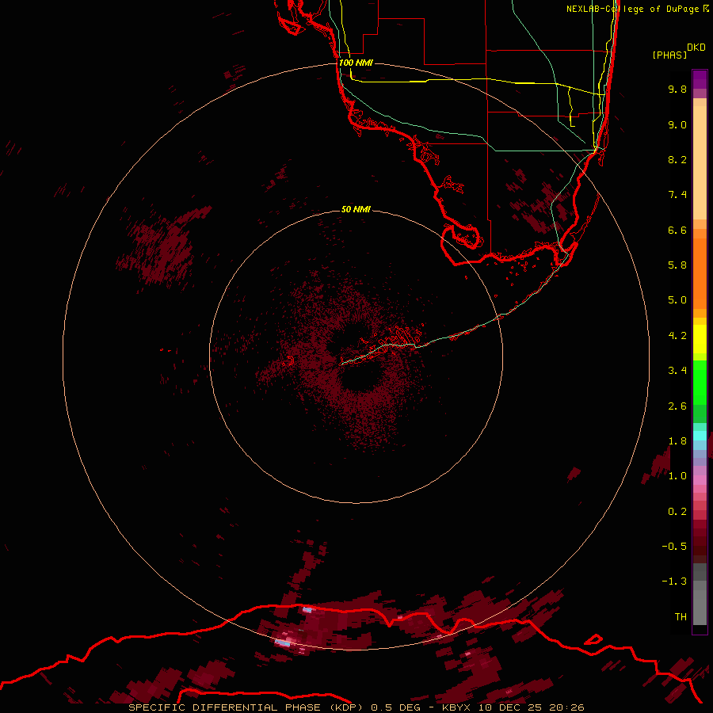Click the Specific Differential Phase (KDP) caption
Viewport: 713px width, 713px height.
point(246,707)
